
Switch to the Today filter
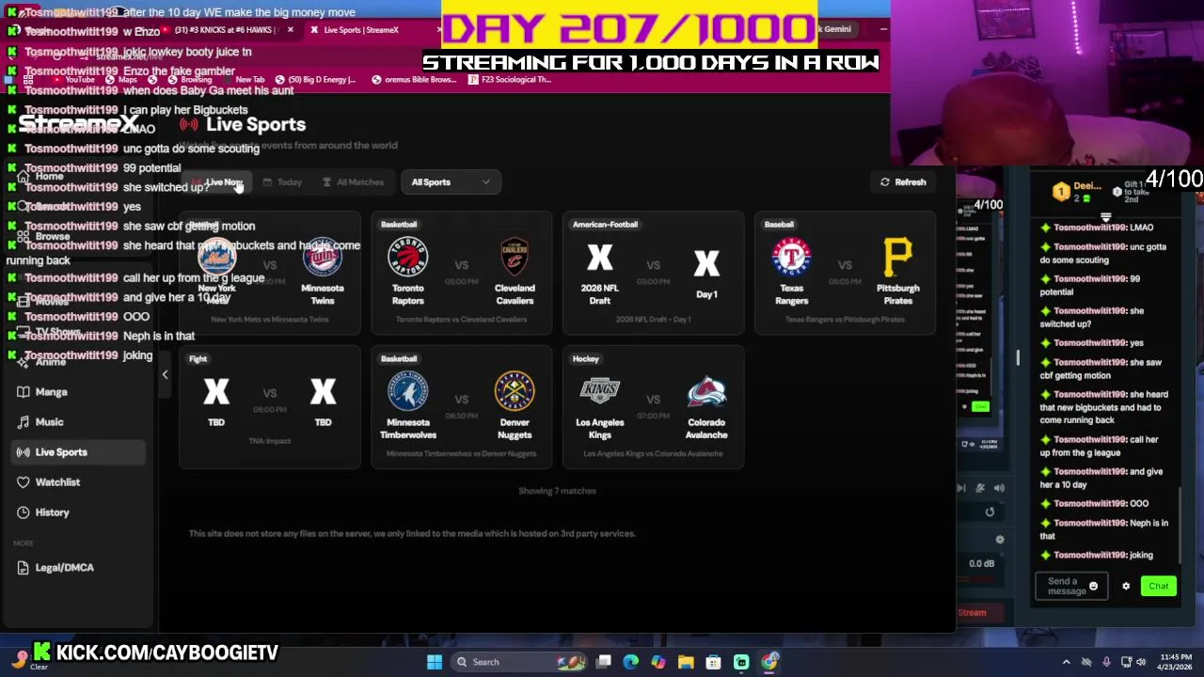click(282, 182)
